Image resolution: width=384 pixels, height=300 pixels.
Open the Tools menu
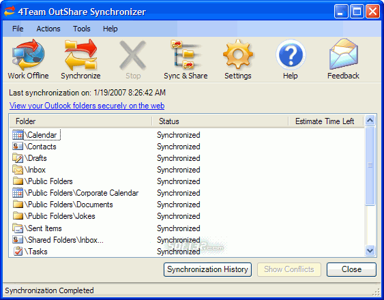[x=82, y=29]
